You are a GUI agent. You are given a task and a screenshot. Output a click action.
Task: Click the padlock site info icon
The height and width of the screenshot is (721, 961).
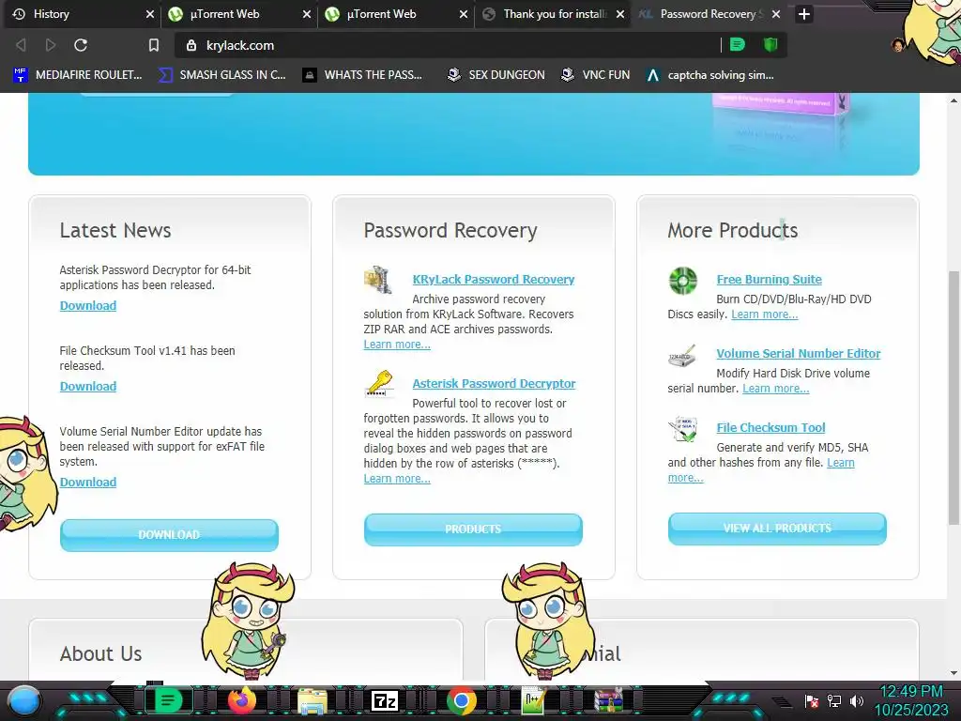pos(191,45)
